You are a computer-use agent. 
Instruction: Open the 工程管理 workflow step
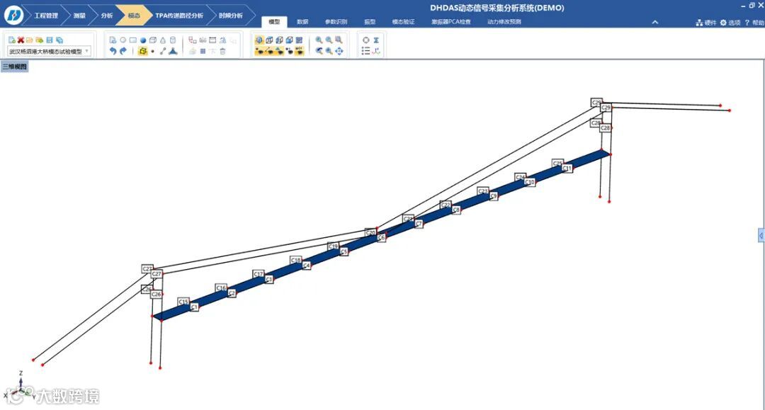tap(45, 16)
